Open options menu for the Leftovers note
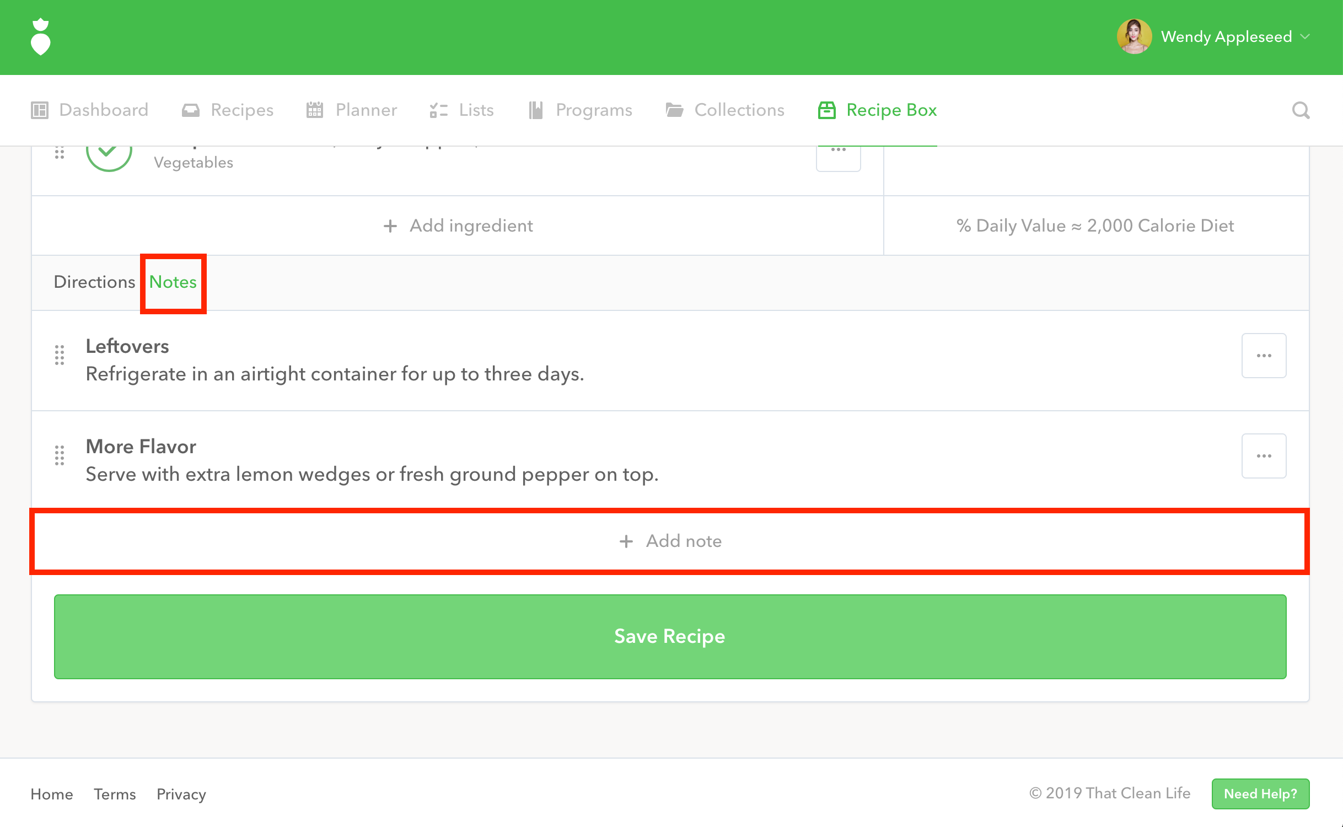Screen dimensions: 1343x827 pyautogui.click(x=1264, y=356)
